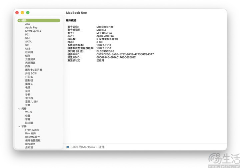240x168 pixels.
Task: Click the 8 GB memory value
Action: [99, 42]
